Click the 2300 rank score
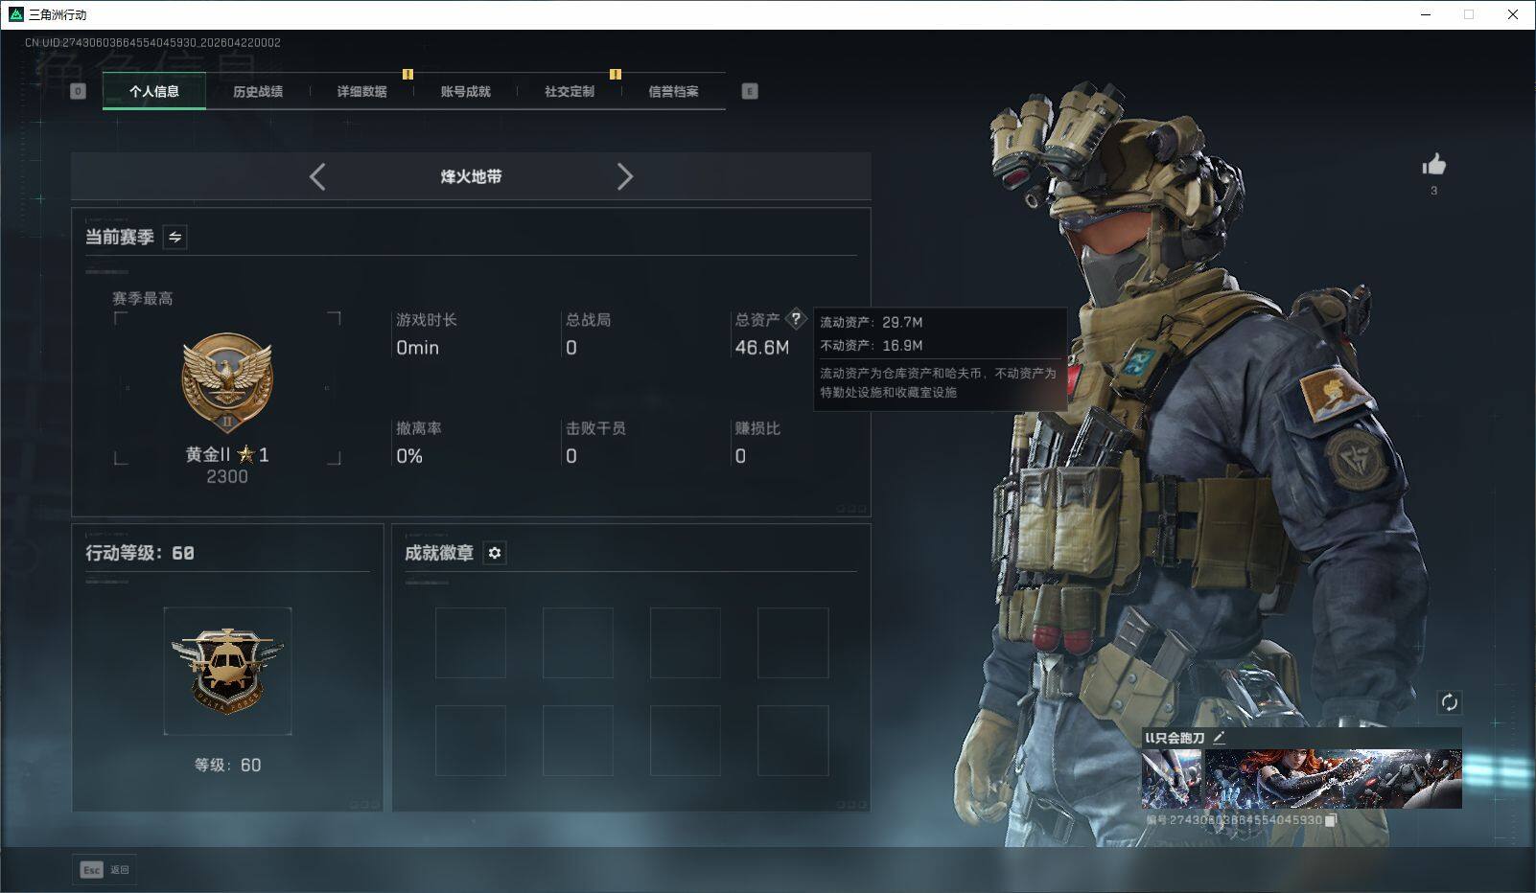Viewport: 1536px width, 893px height. 227,476
